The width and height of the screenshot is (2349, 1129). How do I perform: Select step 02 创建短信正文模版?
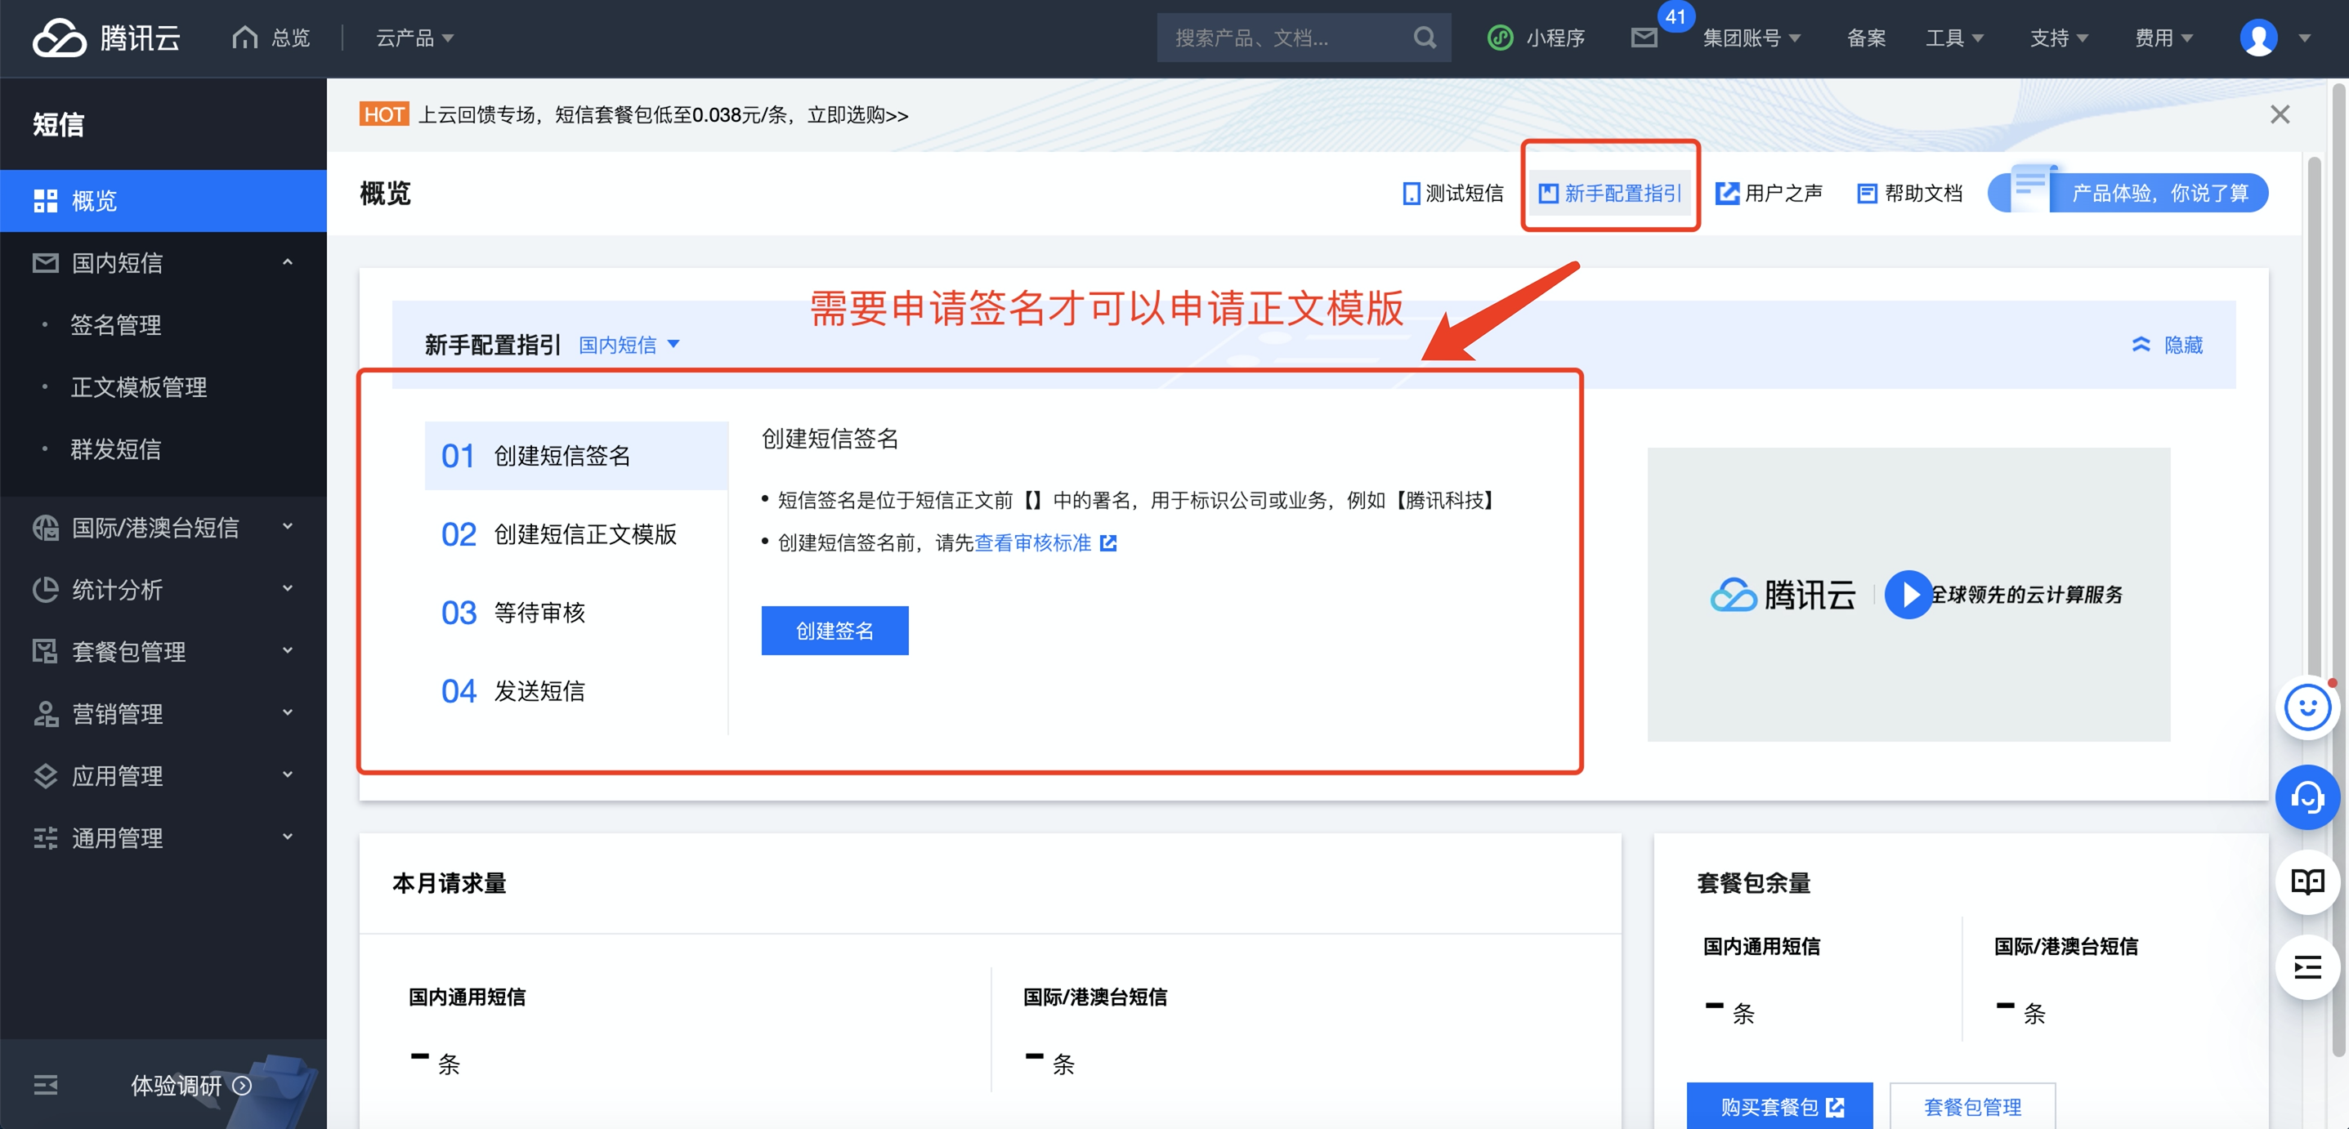coord(576,534)
